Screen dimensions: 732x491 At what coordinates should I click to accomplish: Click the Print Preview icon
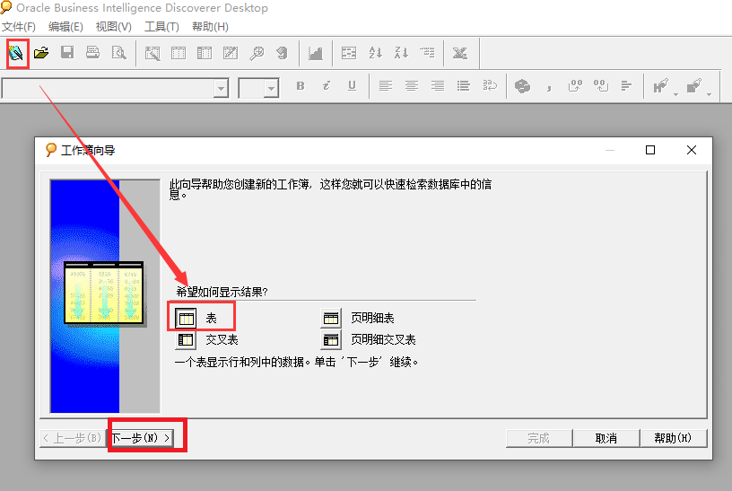pyautogui.click(x=118, y=53)
